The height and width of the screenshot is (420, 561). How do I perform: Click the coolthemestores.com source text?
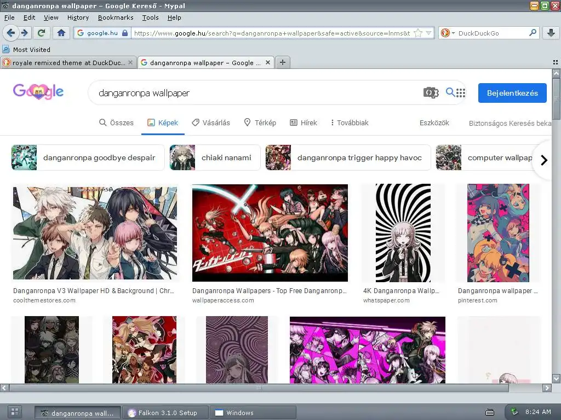click(44, 300)
